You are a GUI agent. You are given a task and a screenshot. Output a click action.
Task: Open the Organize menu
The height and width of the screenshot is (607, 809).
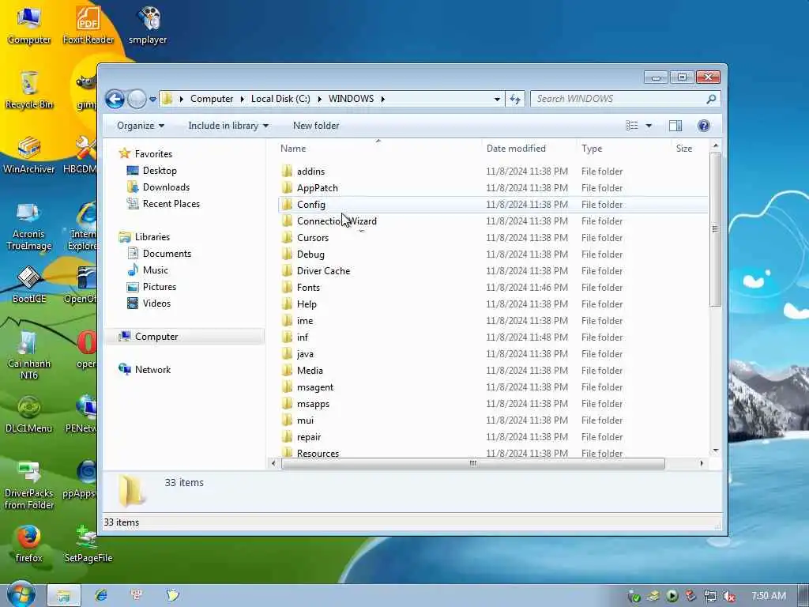[141, 126]
